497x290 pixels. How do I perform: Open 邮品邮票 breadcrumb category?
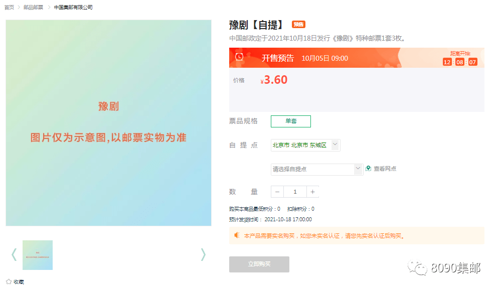click(x=34, y=8)
